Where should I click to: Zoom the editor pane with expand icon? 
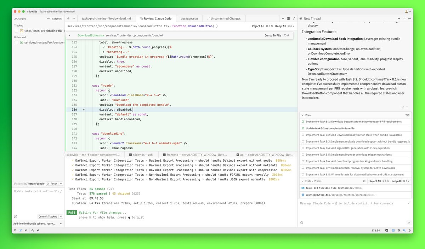(294, 18)
